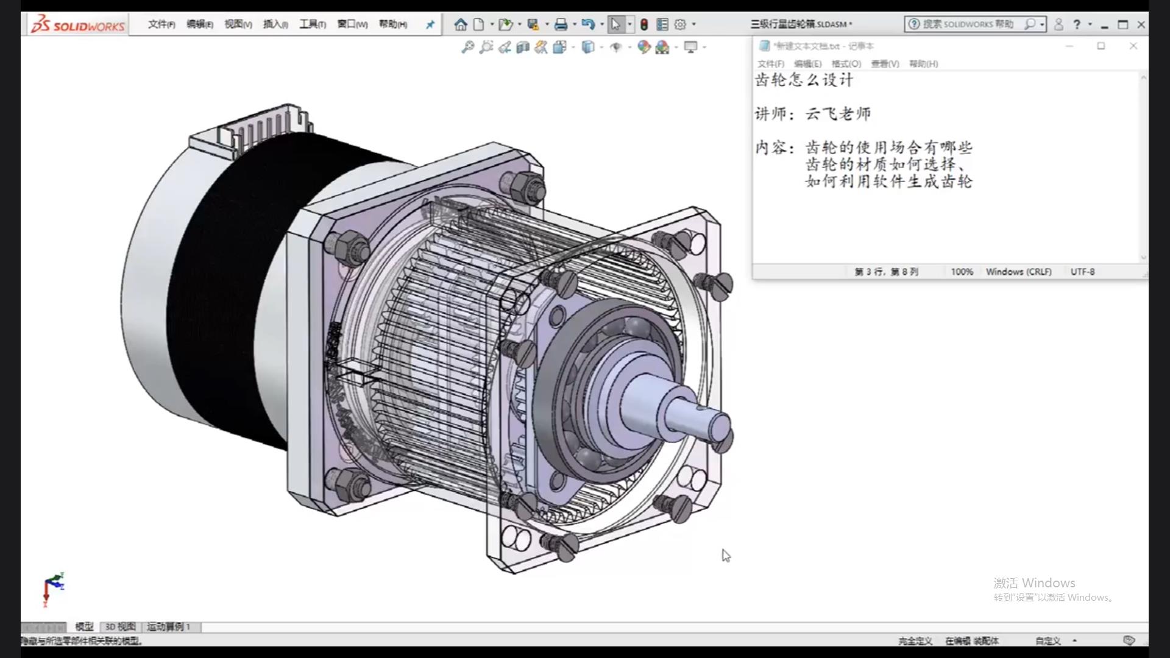The width and height of the screenshot is (1170, 658).
Task: Click Apply Scene icon
Action: pos(662,47)
